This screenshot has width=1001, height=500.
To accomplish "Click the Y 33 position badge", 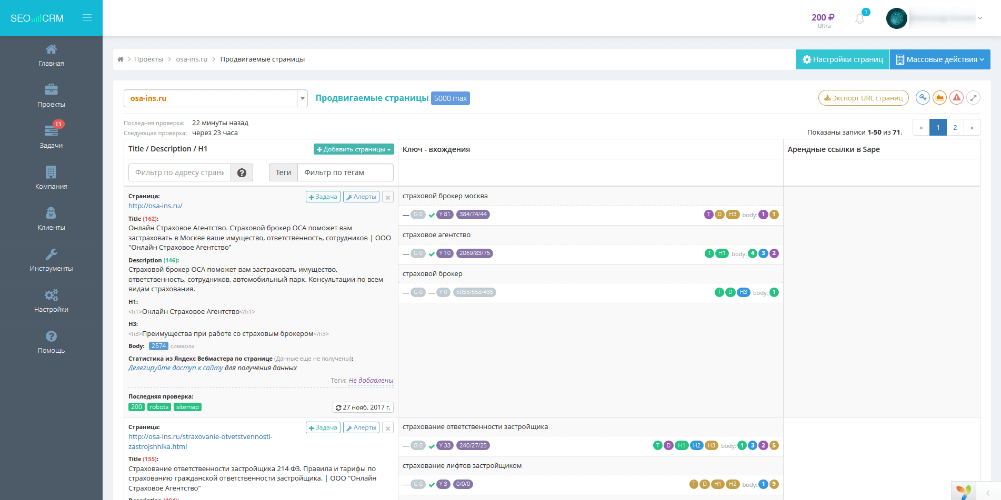I will pos(445,445).
